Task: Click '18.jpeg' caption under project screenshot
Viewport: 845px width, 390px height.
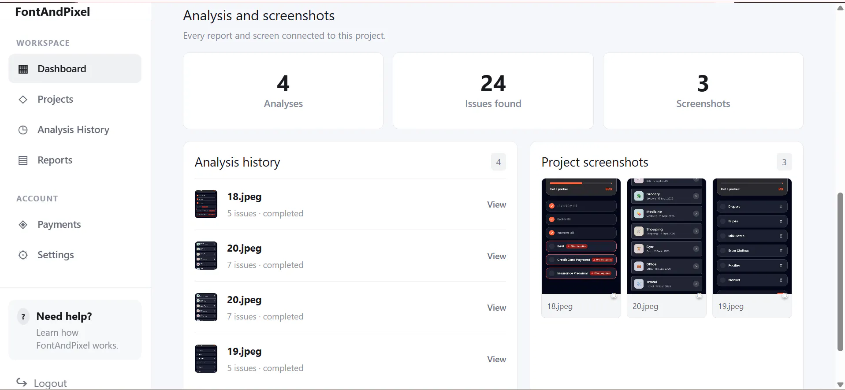Action: [x=560, y=306]
